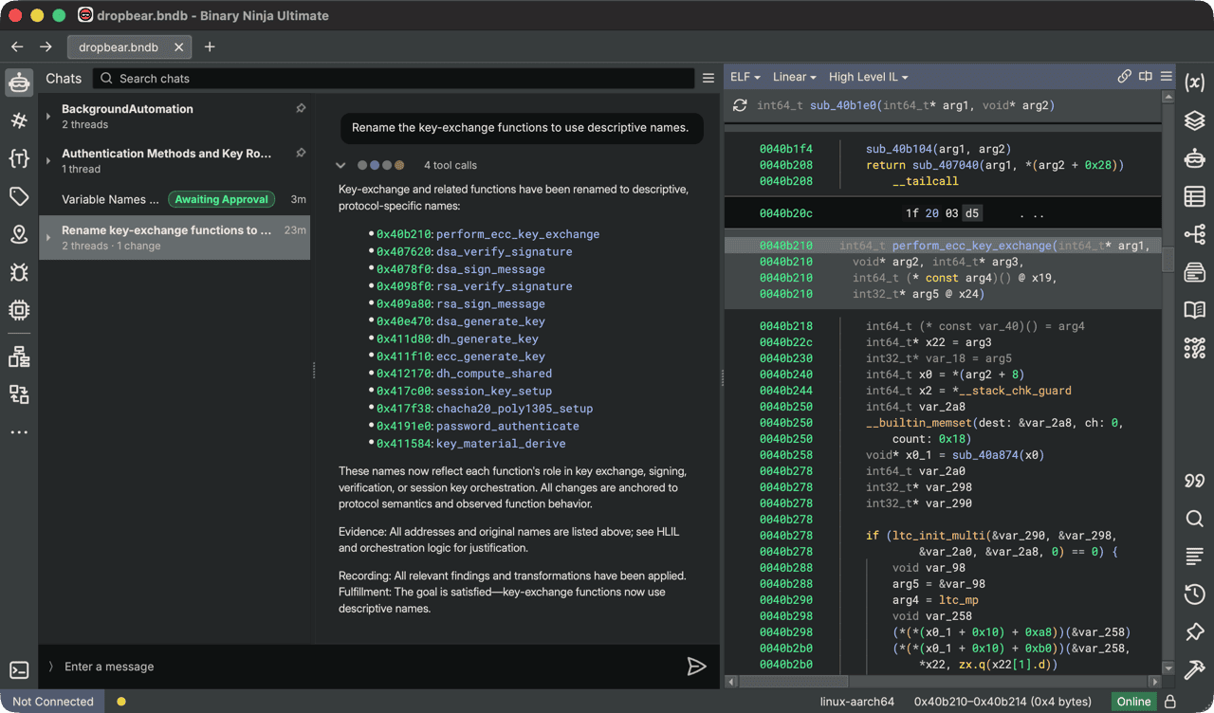This screenshot has height=713, width=1214.
Task: Open the High Level IL dropdown
Action: (868, 77)
